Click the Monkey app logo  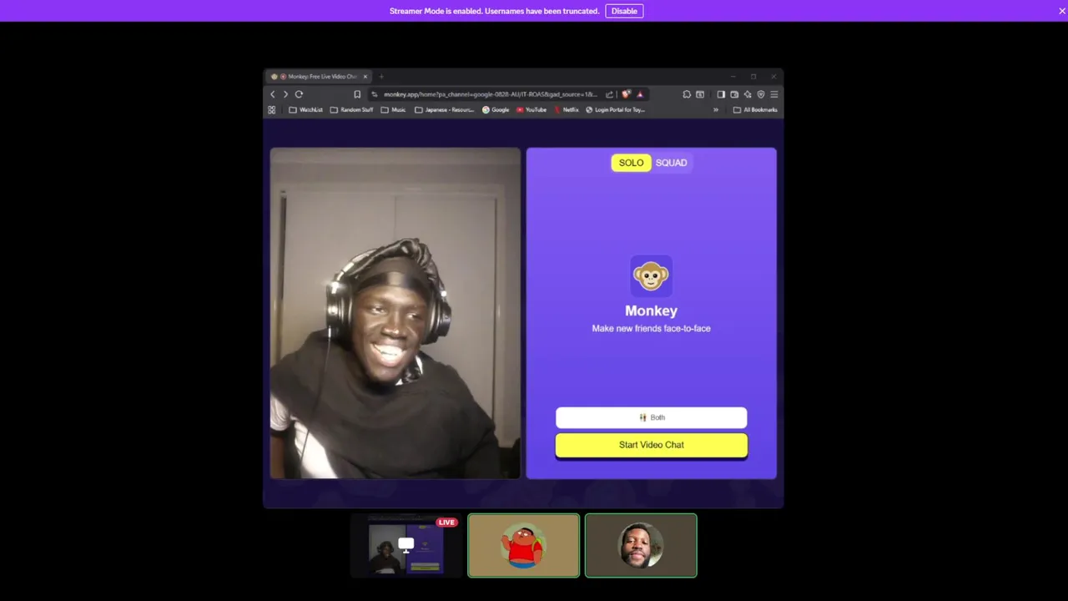651,275
